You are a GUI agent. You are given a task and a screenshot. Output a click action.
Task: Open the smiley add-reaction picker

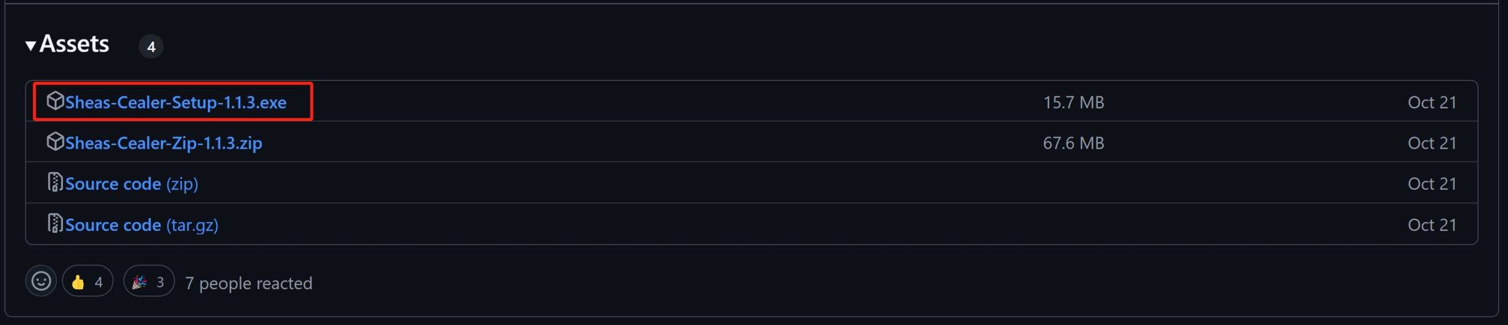[41, 281]
